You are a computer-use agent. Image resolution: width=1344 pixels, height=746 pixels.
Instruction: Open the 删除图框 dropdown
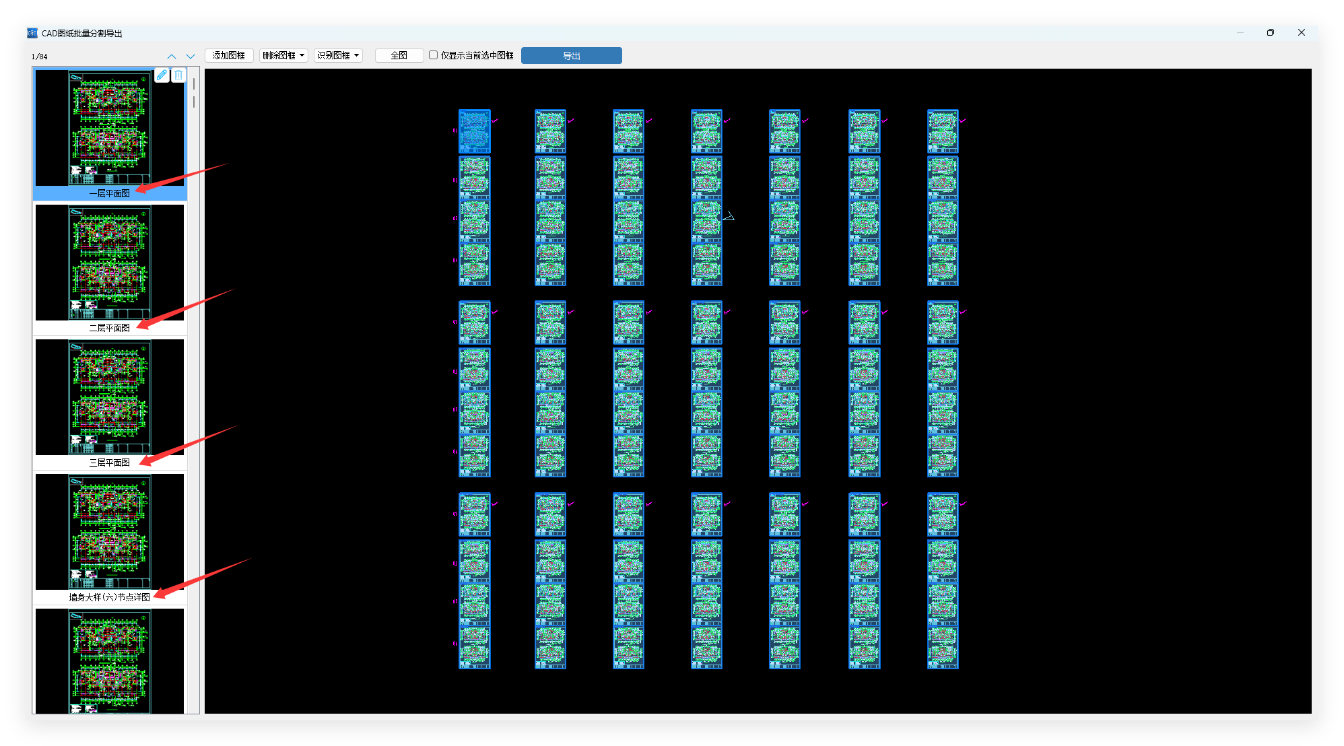(x=283, y=55)
